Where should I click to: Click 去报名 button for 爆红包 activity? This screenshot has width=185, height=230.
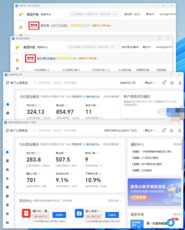click(x=59, y=215)
